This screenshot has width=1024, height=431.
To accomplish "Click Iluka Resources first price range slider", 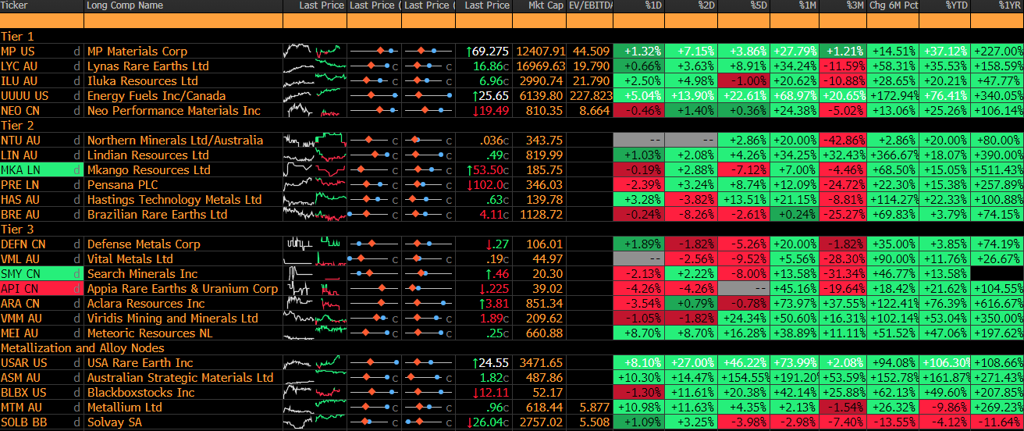I will pyautogui.click(x=374, y=81).
